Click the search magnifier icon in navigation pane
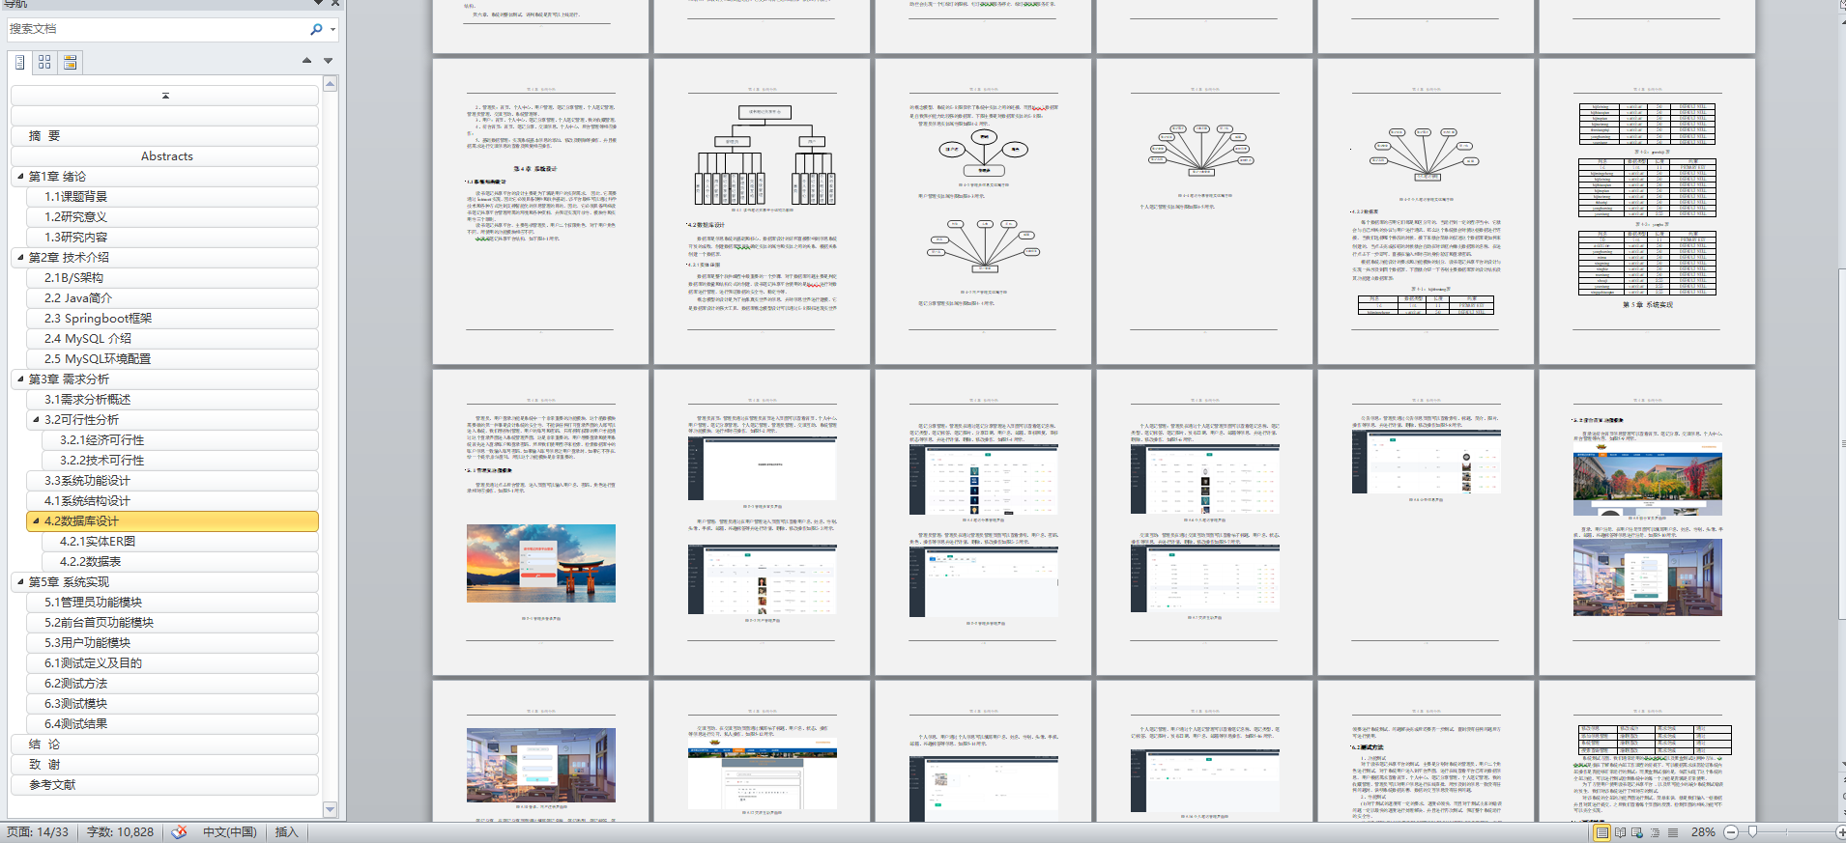This screenshot has width=1846, height=843. tap(316, 29)
